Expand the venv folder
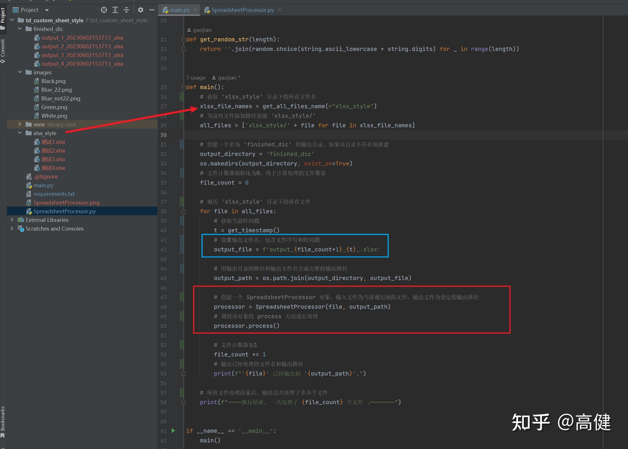The image size is (628, 449). 20,124
